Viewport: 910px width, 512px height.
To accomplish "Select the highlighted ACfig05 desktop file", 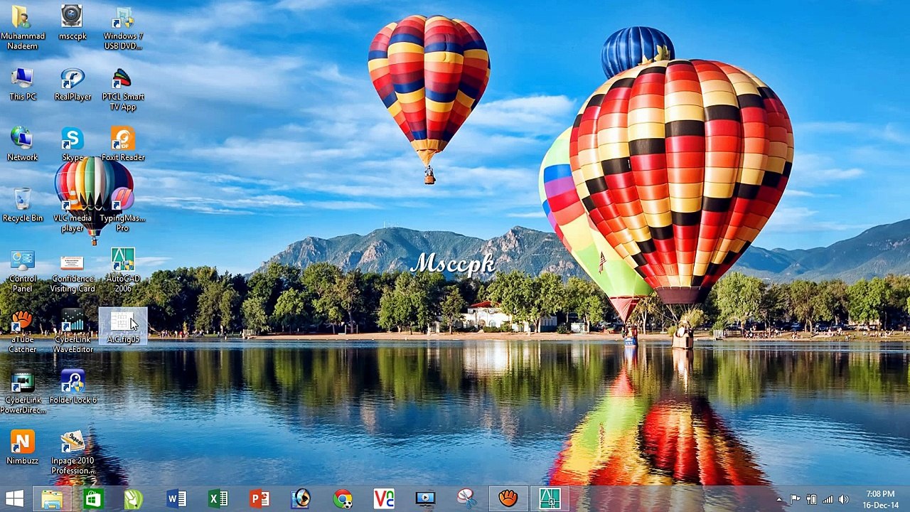I will point(123,326).
